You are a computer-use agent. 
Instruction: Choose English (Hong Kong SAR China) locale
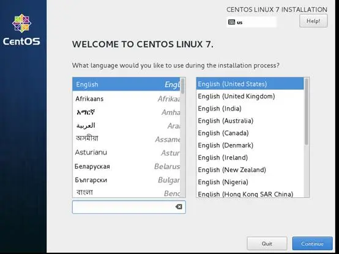click(250, 194)
